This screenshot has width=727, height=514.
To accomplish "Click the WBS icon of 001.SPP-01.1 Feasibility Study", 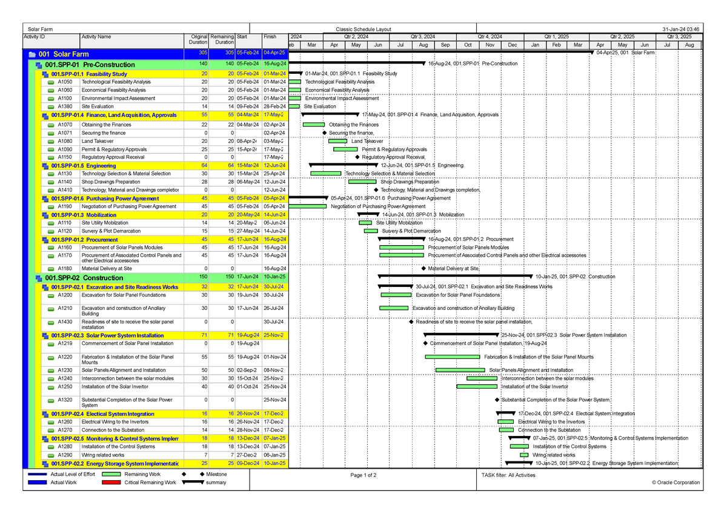I will click(46, 73).
